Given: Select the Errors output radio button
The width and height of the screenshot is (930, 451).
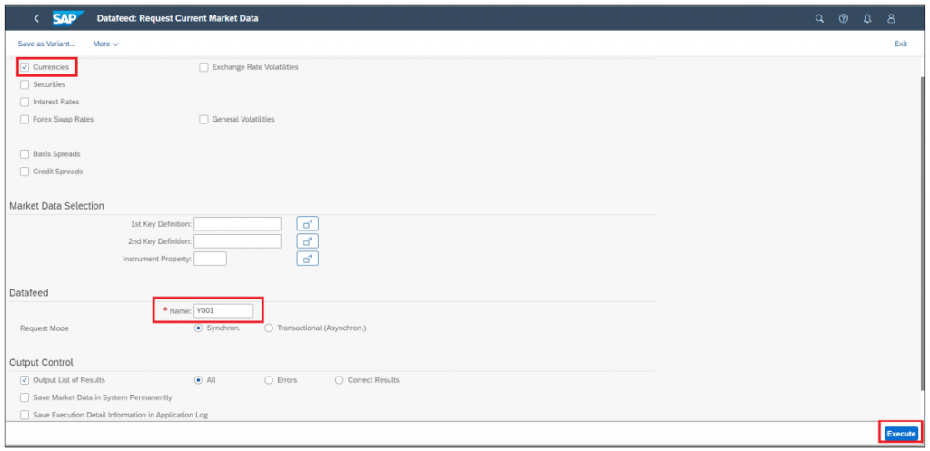Looking at the screenshot, I should pos(269,380).
